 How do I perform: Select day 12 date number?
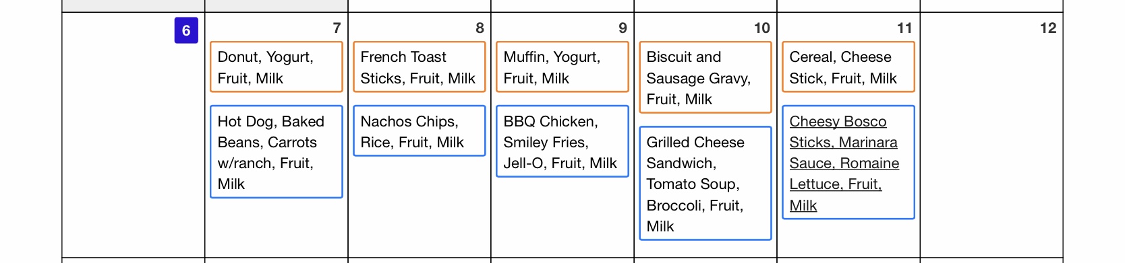pyautogui.click(x=1048, y=28)
